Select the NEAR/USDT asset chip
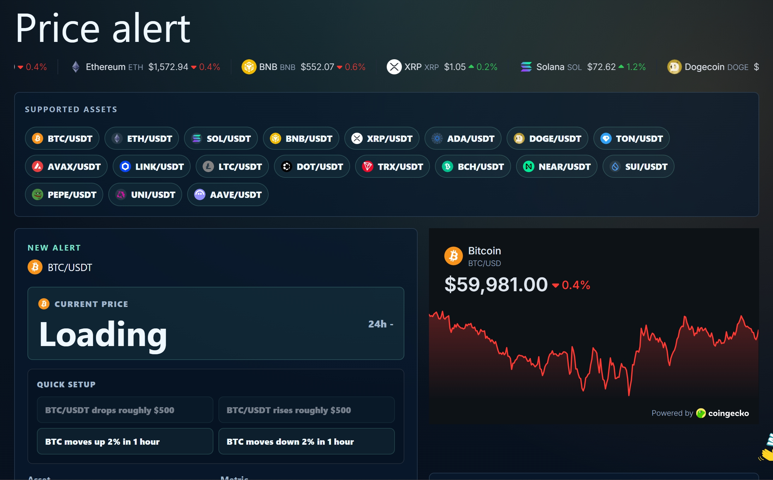773x480 pixels. [x=557, y=166]
